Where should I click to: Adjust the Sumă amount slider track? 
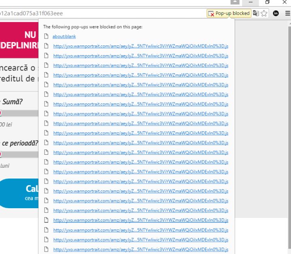pos(19,113)
